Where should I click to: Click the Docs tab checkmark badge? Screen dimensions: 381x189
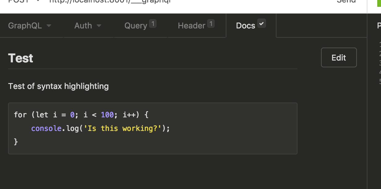tap(262, 23)
